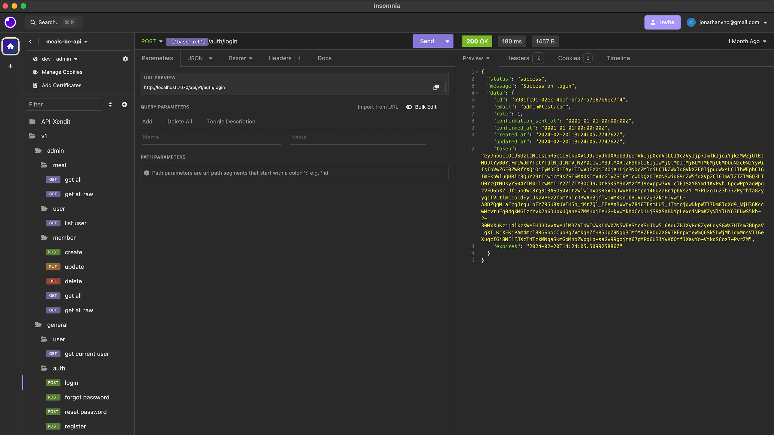
Task: Click the Filter input field
Action: click(64, 104)
